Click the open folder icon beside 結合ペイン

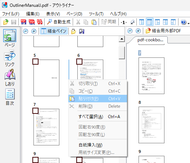(73, 31)
